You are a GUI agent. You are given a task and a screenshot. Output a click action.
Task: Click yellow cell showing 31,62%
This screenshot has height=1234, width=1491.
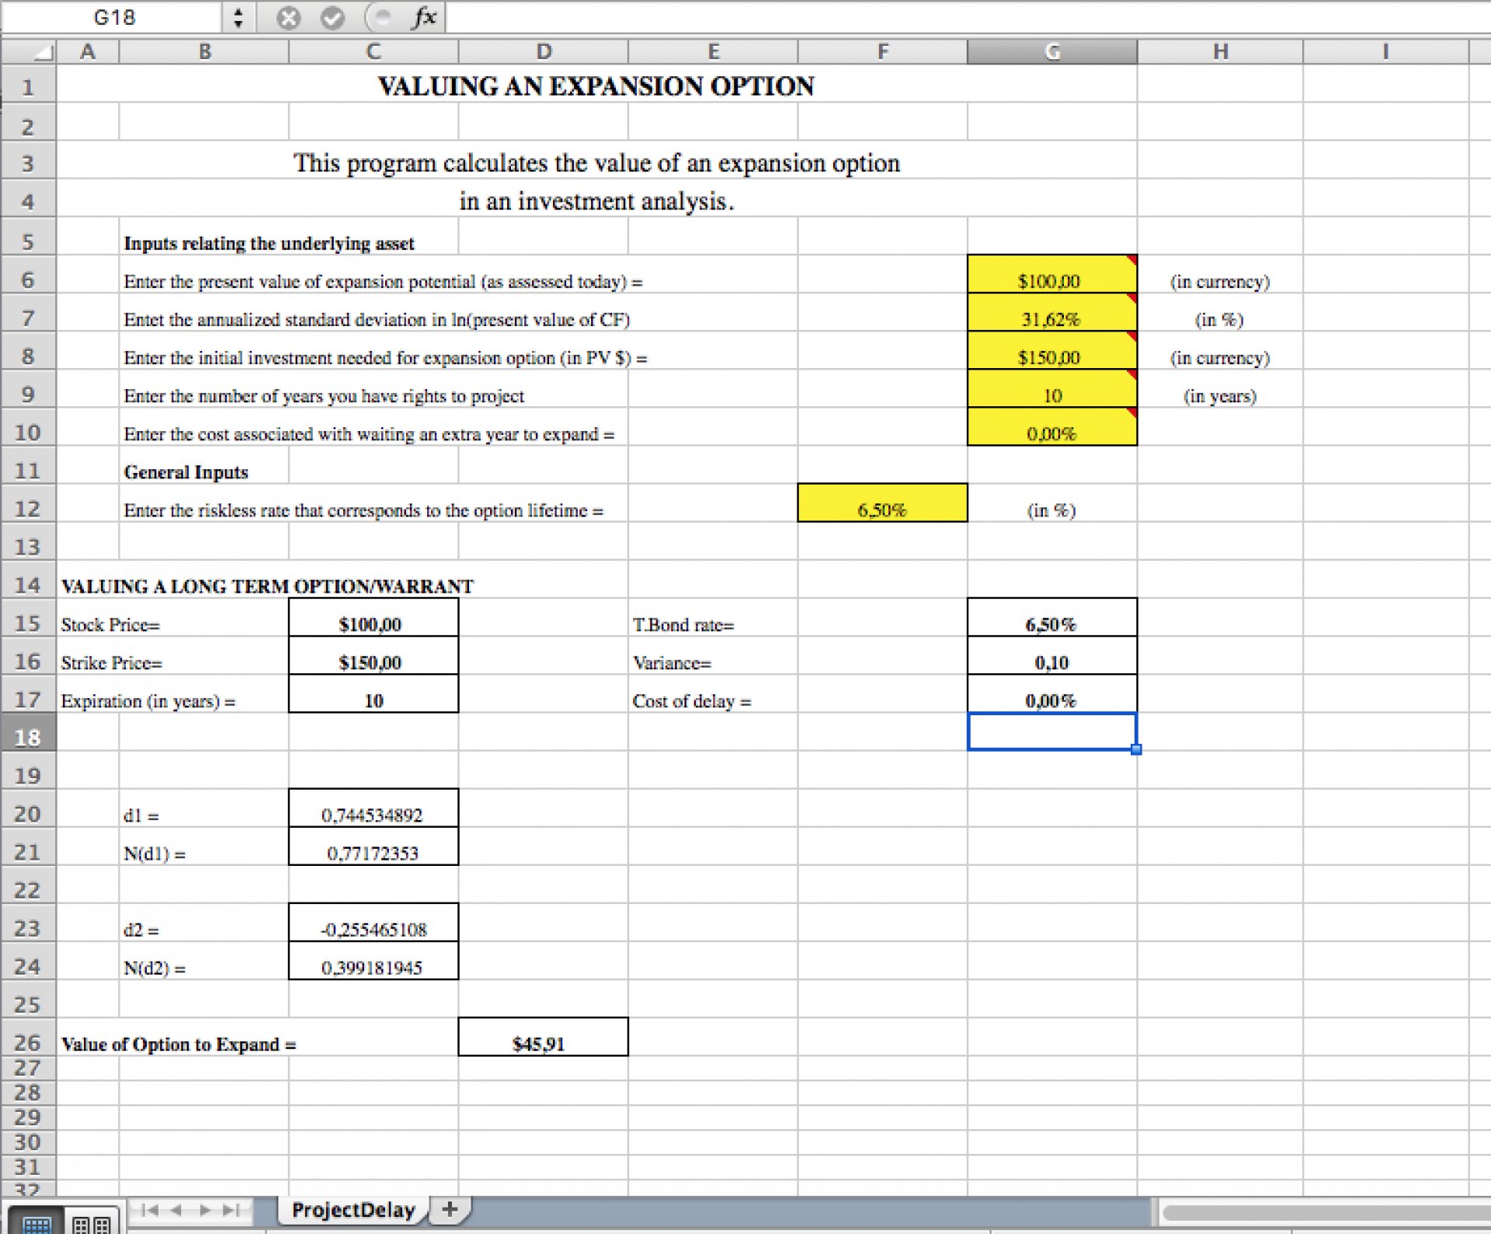click(x=1052, y=312)
